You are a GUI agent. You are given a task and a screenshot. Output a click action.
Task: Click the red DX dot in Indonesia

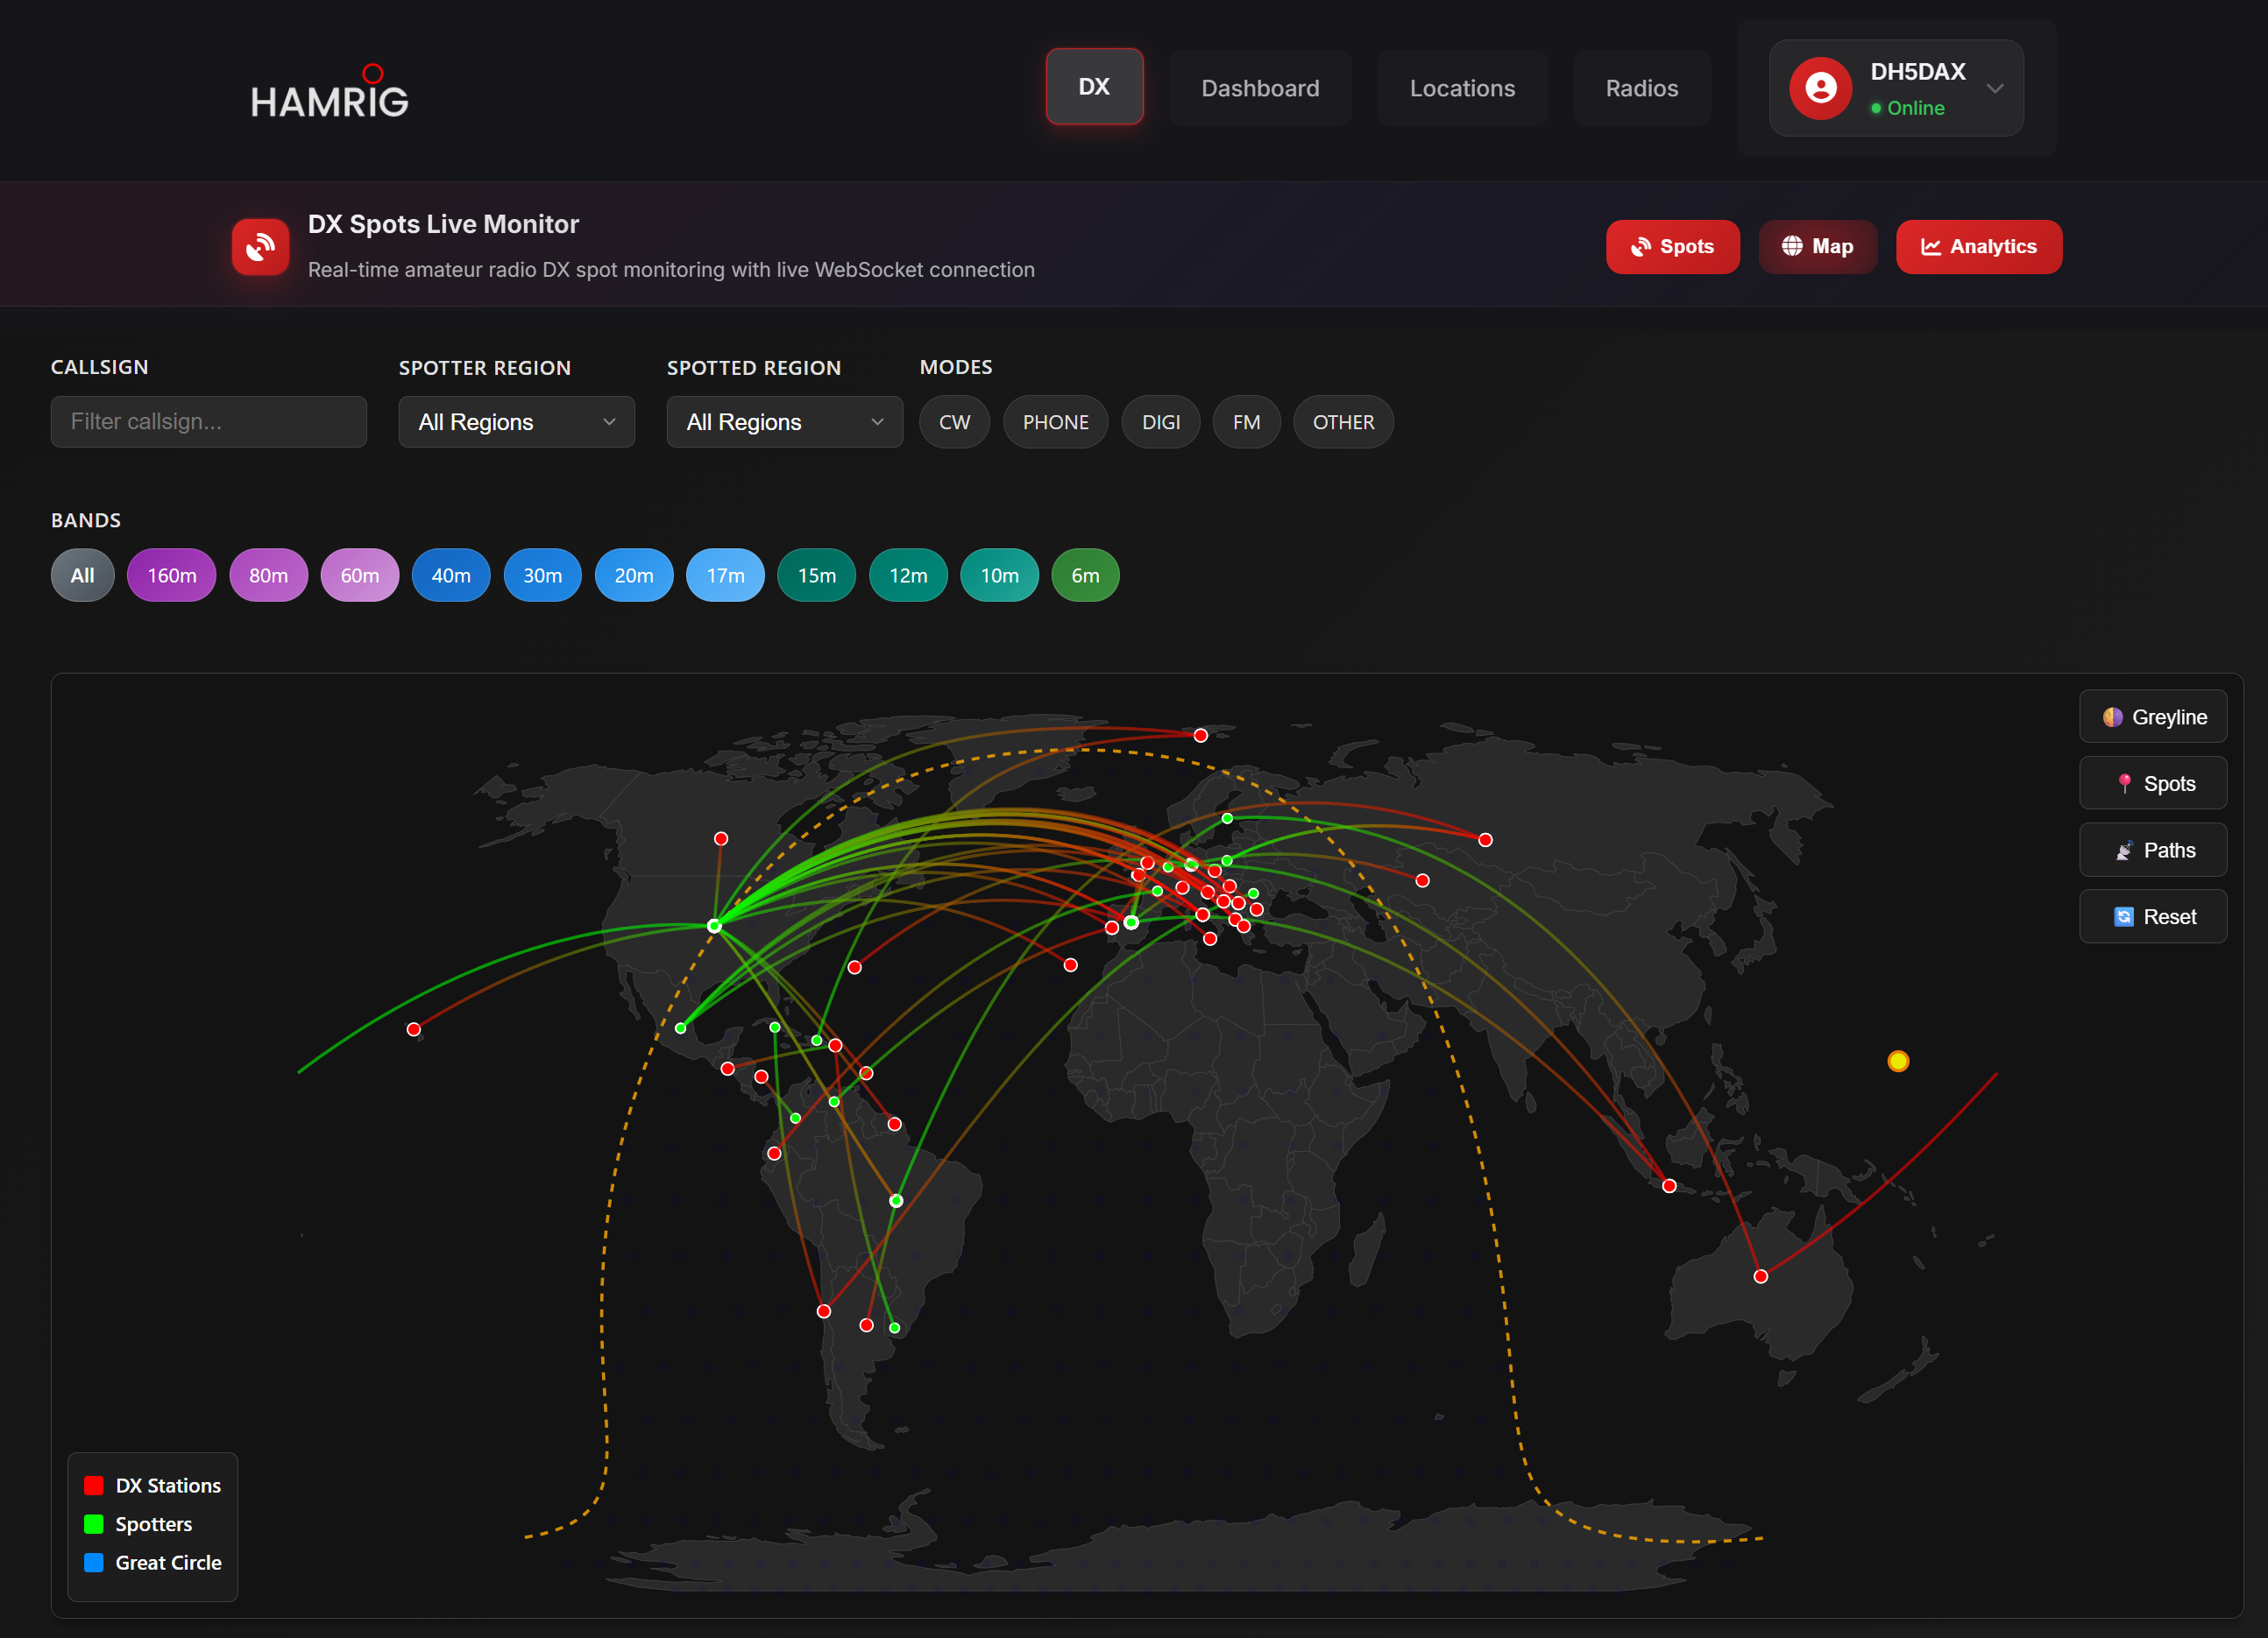click(1669, 1186)
